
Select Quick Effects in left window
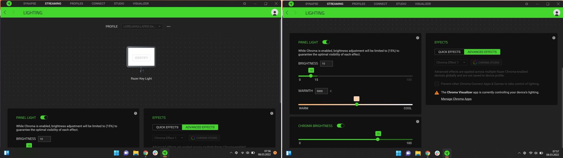click(x=167, y=127)
